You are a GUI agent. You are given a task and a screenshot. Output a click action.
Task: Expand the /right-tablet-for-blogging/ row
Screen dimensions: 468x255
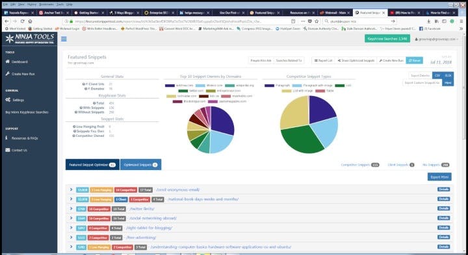point(71,228)
